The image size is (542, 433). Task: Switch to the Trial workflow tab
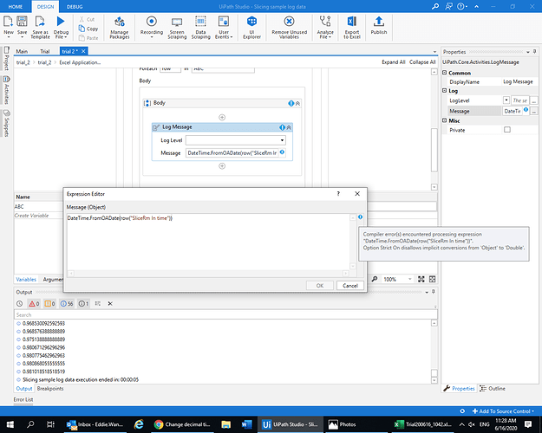(x=44, y=51)
